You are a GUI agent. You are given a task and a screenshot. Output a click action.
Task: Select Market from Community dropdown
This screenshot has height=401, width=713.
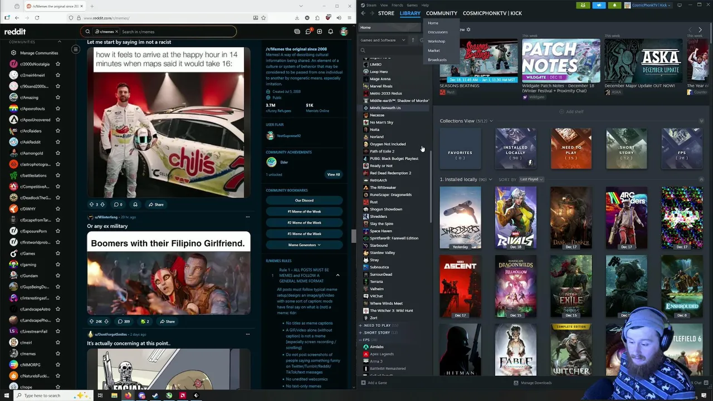[433, 51]
